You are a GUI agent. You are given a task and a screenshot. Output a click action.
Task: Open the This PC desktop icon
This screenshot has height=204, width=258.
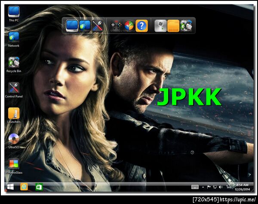click(x=14, y=14)
